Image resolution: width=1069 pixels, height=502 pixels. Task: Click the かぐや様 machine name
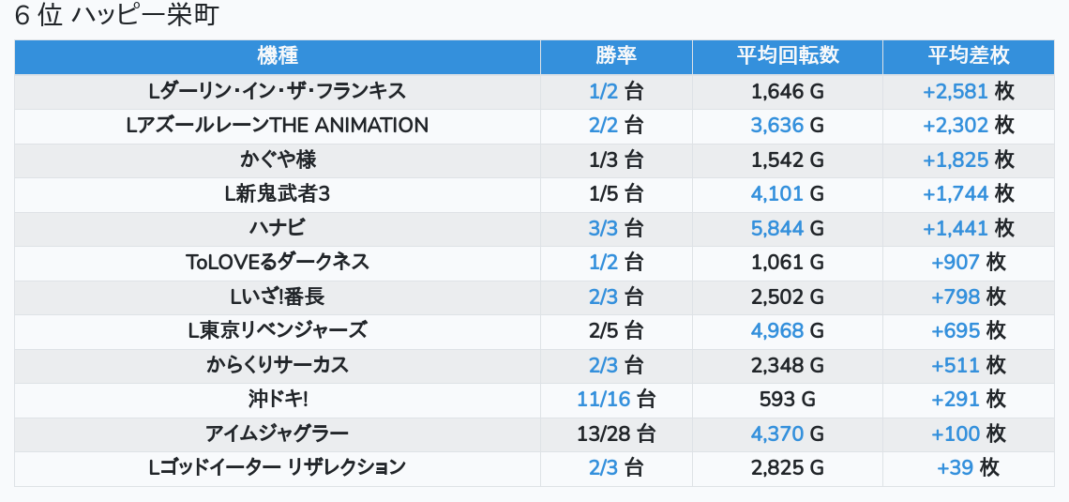click(x=277, y=160)
